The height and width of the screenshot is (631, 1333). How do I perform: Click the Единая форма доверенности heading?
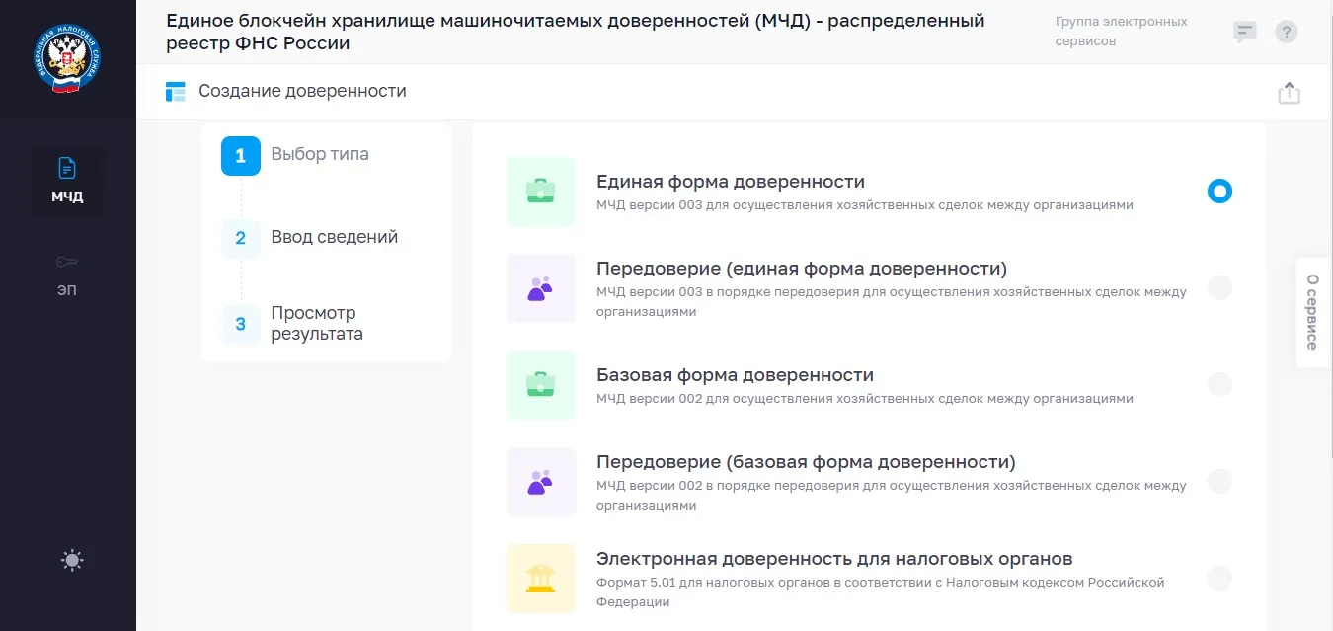pos(731,182)
